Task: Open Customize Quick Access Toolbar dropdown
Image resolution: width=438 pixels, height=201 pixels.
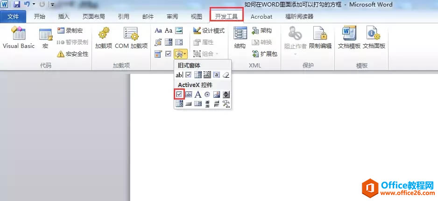Action: click(x=52, y=5)
